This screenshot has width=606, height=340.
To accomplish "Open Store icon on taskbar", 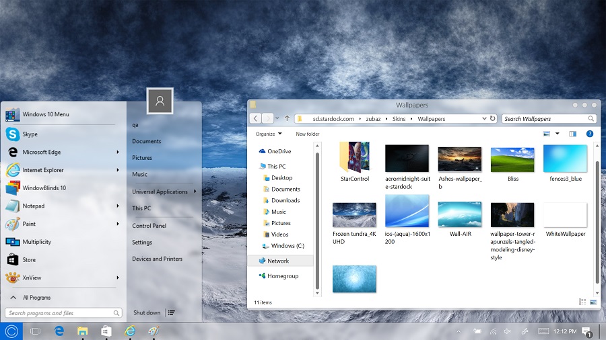I will [x=106, y=331].
